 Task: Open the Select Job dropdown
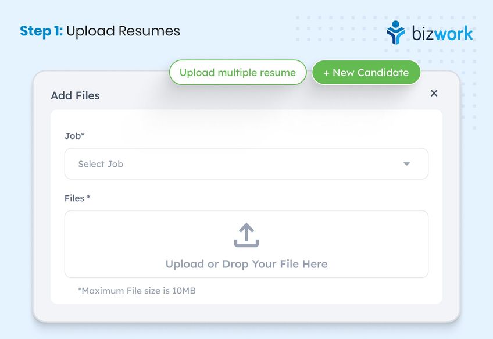pyautogui.click(x=246, y=163)
